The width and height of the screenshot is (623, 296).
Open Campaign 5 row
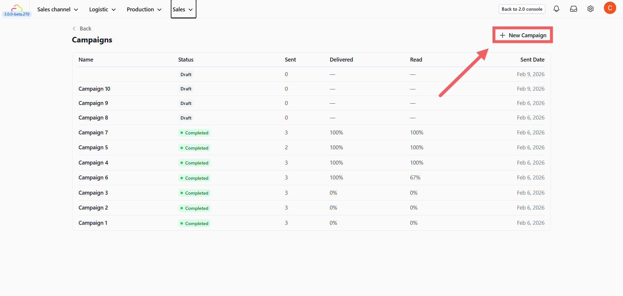[x=311, y=147]
